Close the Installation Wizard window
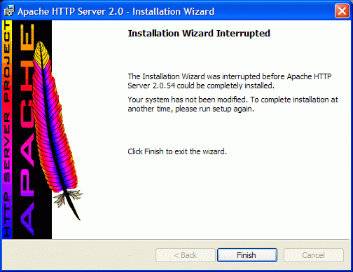 342,11
